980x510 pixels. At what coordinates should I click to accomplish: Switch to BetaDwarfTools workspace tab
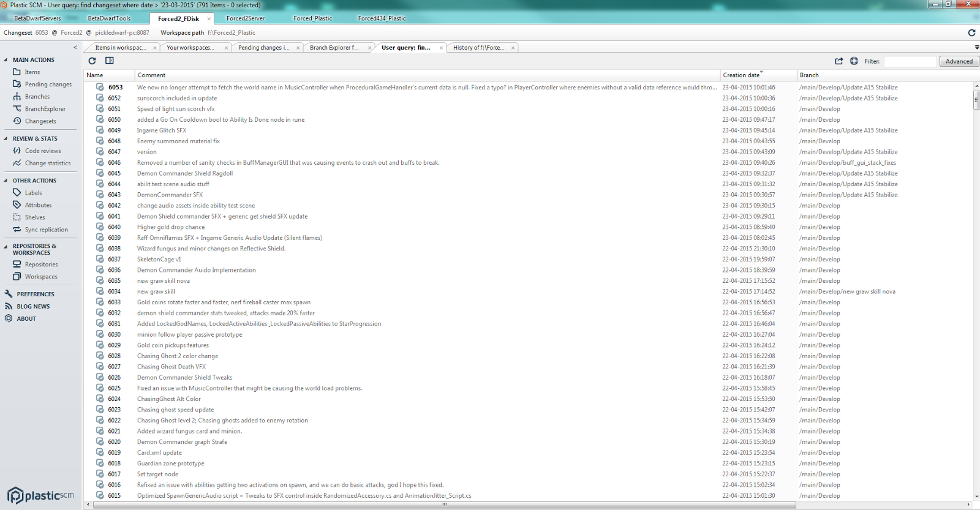109,18
